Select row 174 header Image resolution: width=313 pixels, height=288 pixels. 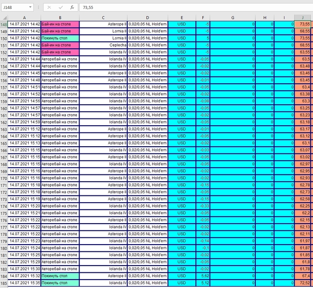tap(4, 206)
